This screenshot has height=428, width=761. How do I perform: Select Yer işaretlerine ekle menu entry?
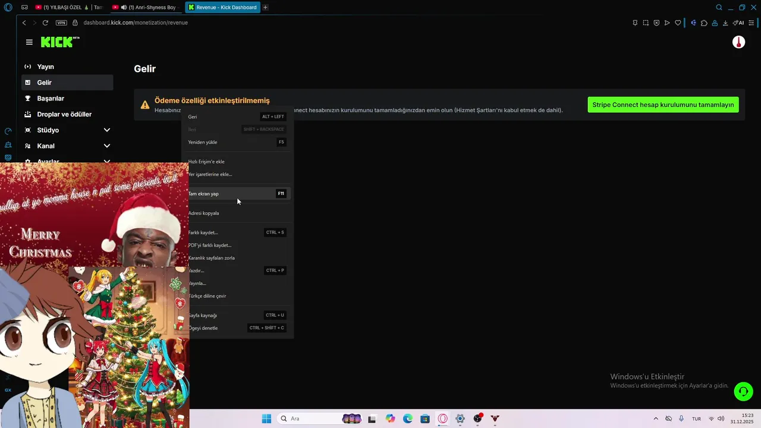[237, 174]
